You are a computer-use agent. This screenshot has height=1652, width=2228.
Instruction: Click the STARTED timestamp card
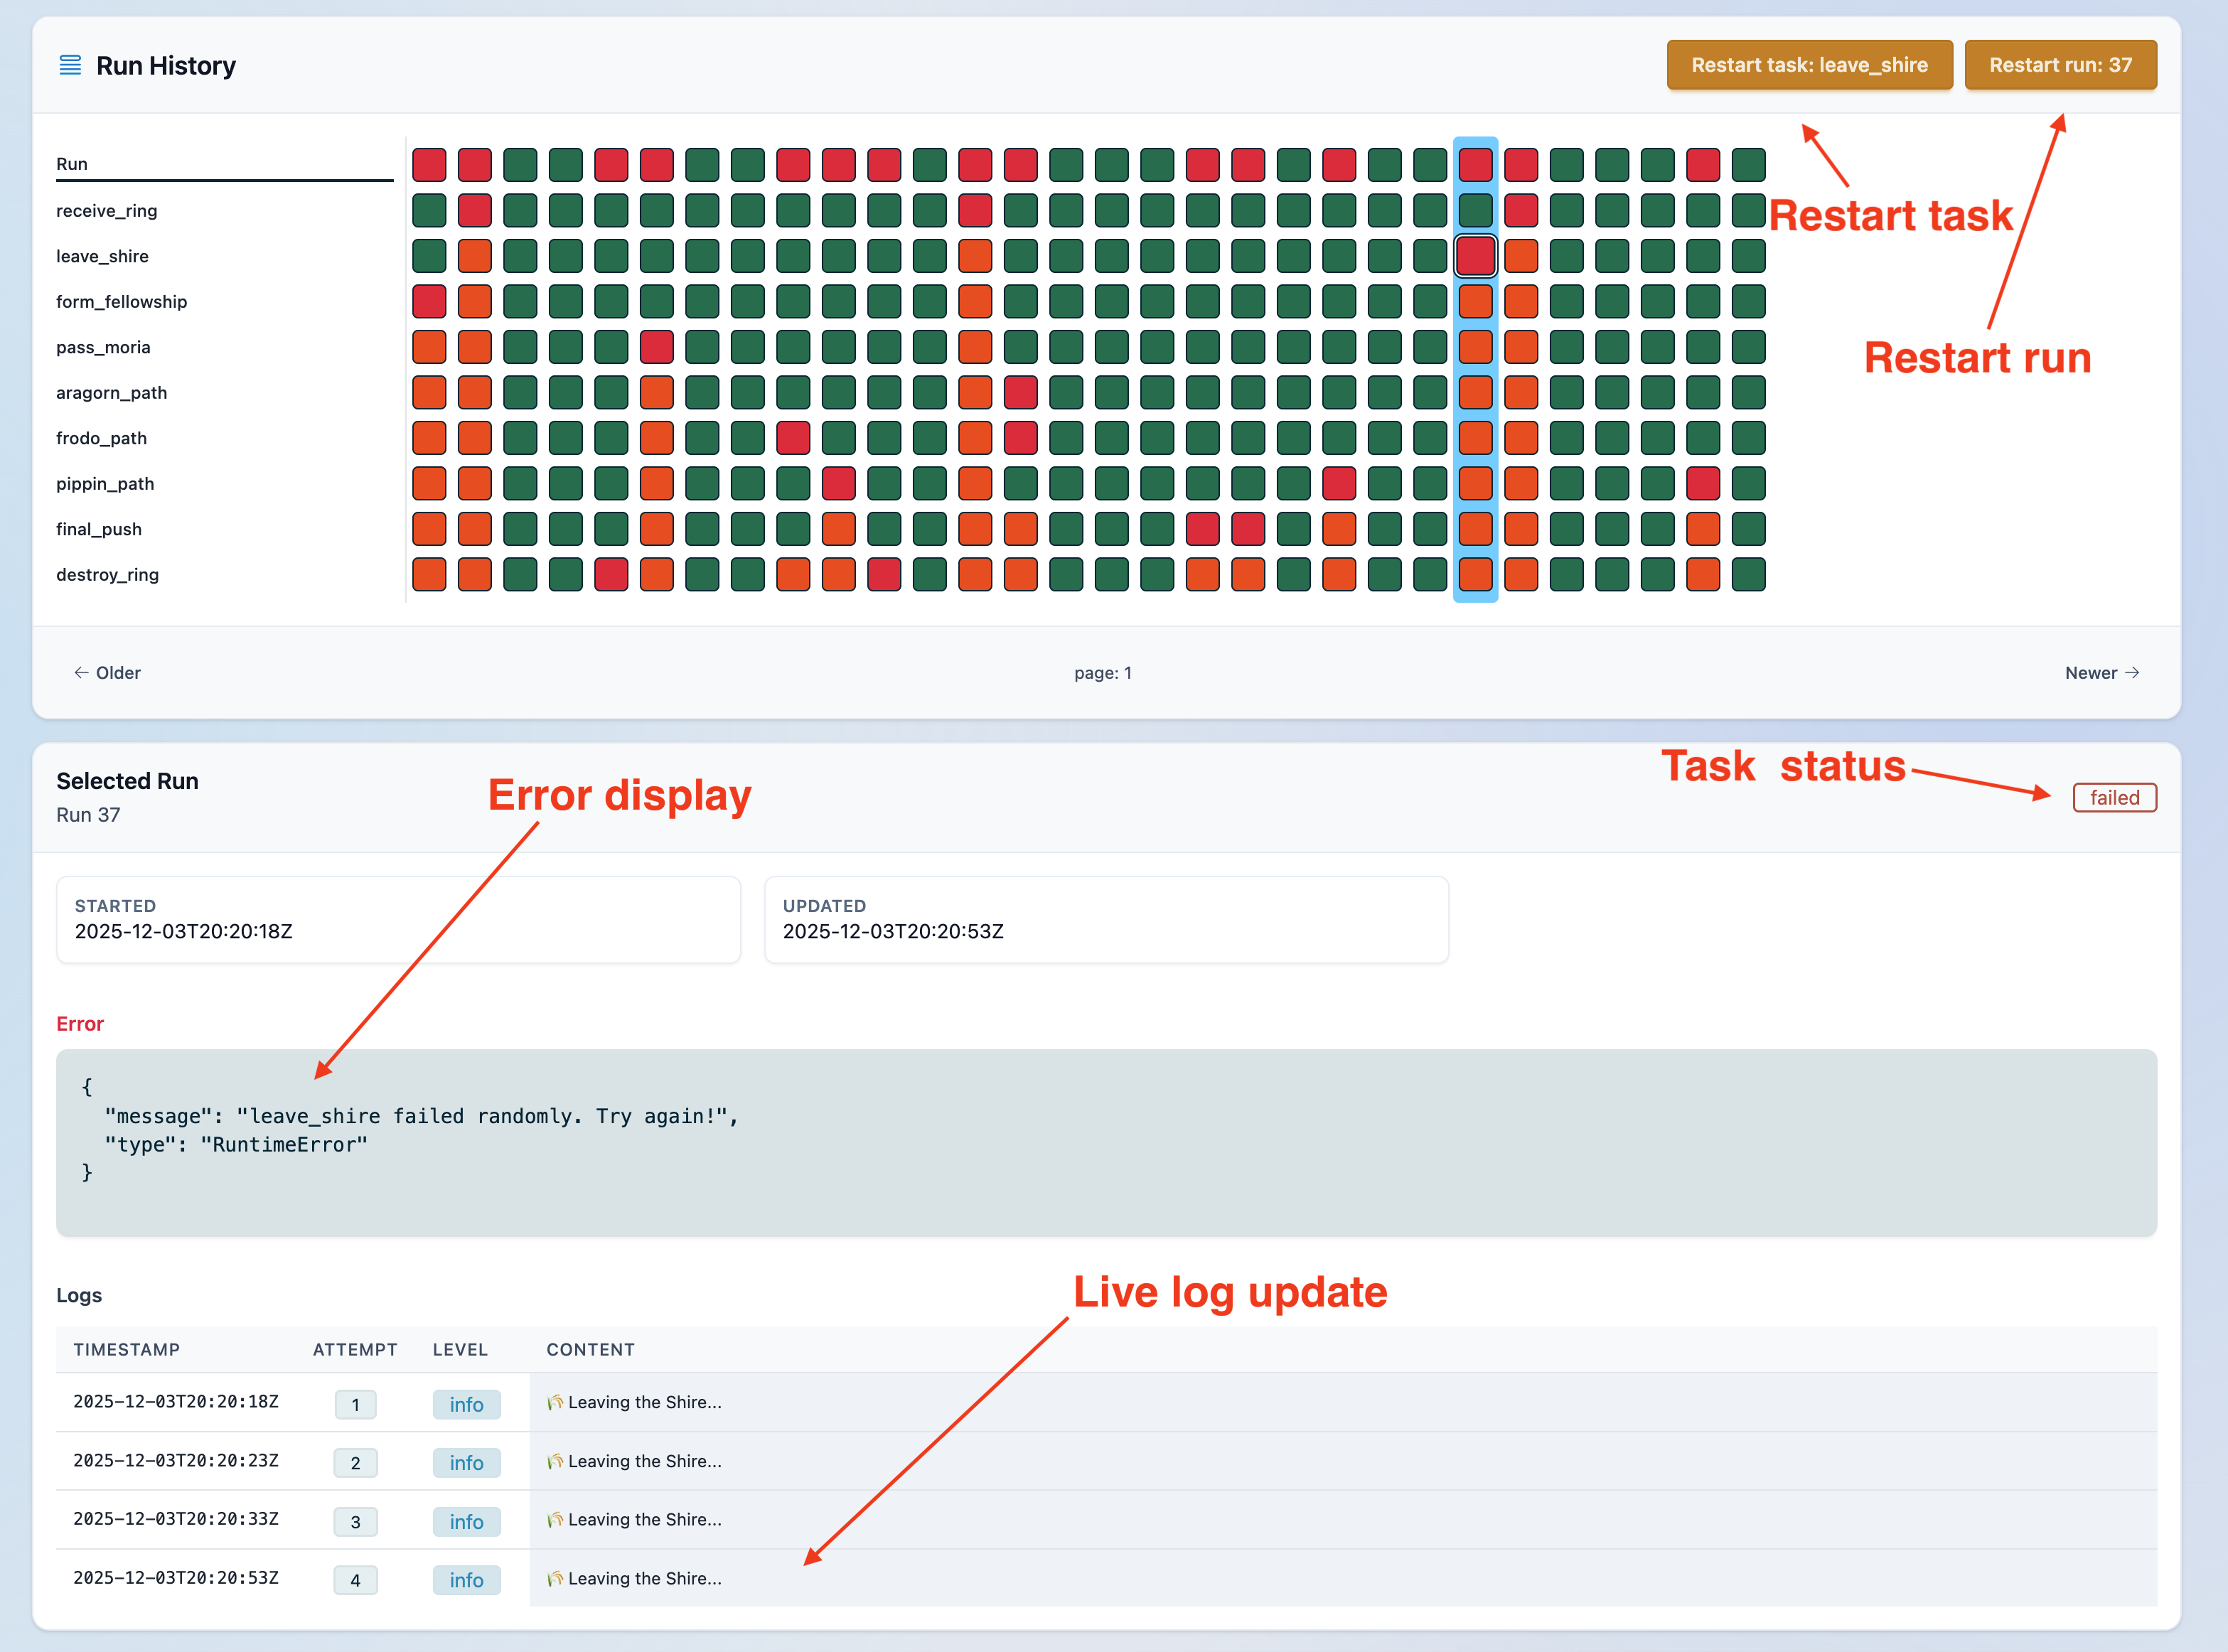click(x=398, y=920)
